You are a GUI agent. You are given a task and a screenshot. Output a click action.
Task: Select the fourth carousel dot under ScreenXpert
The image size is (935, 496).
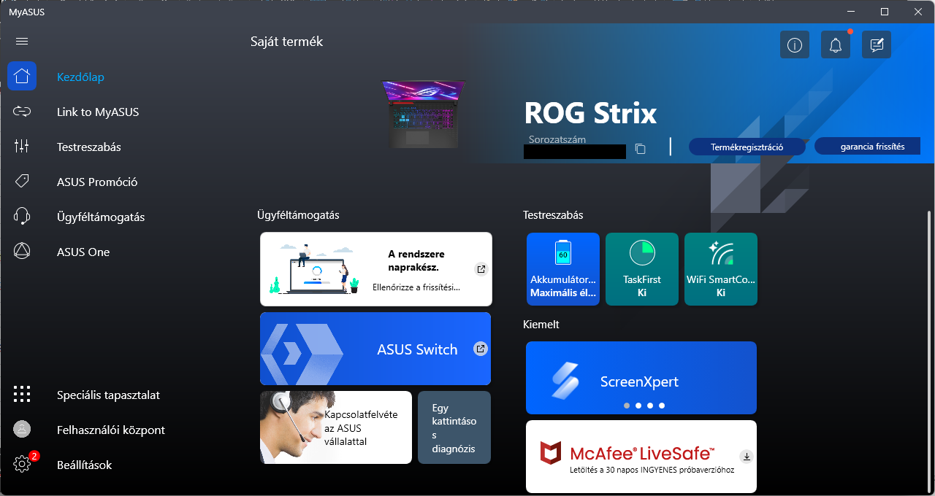click(x=662, y=405)
